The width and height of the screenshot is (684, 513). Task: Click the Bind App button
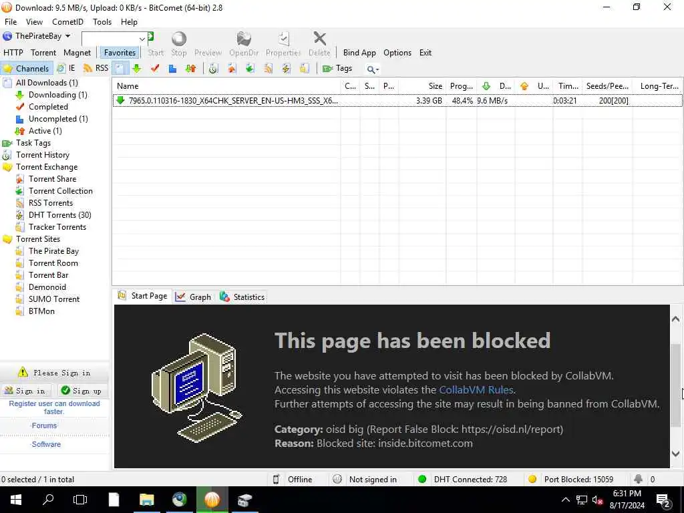[359, 53]
